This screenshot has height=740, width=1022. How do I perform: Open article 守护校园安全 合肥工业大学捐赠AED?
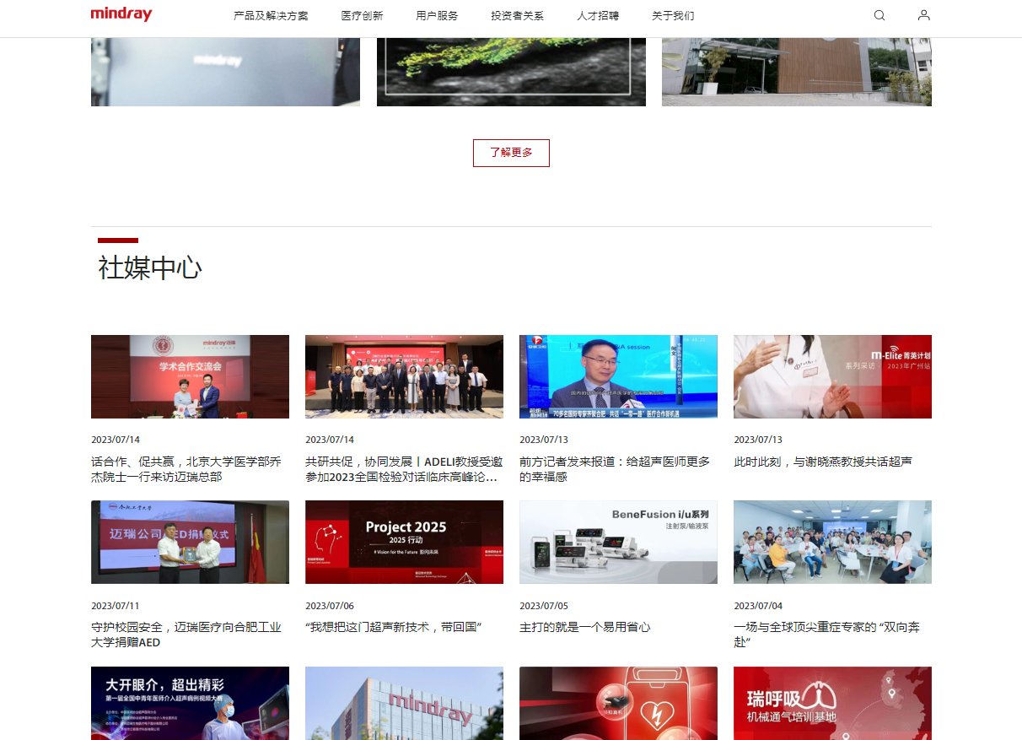click(x=186, y=635)
